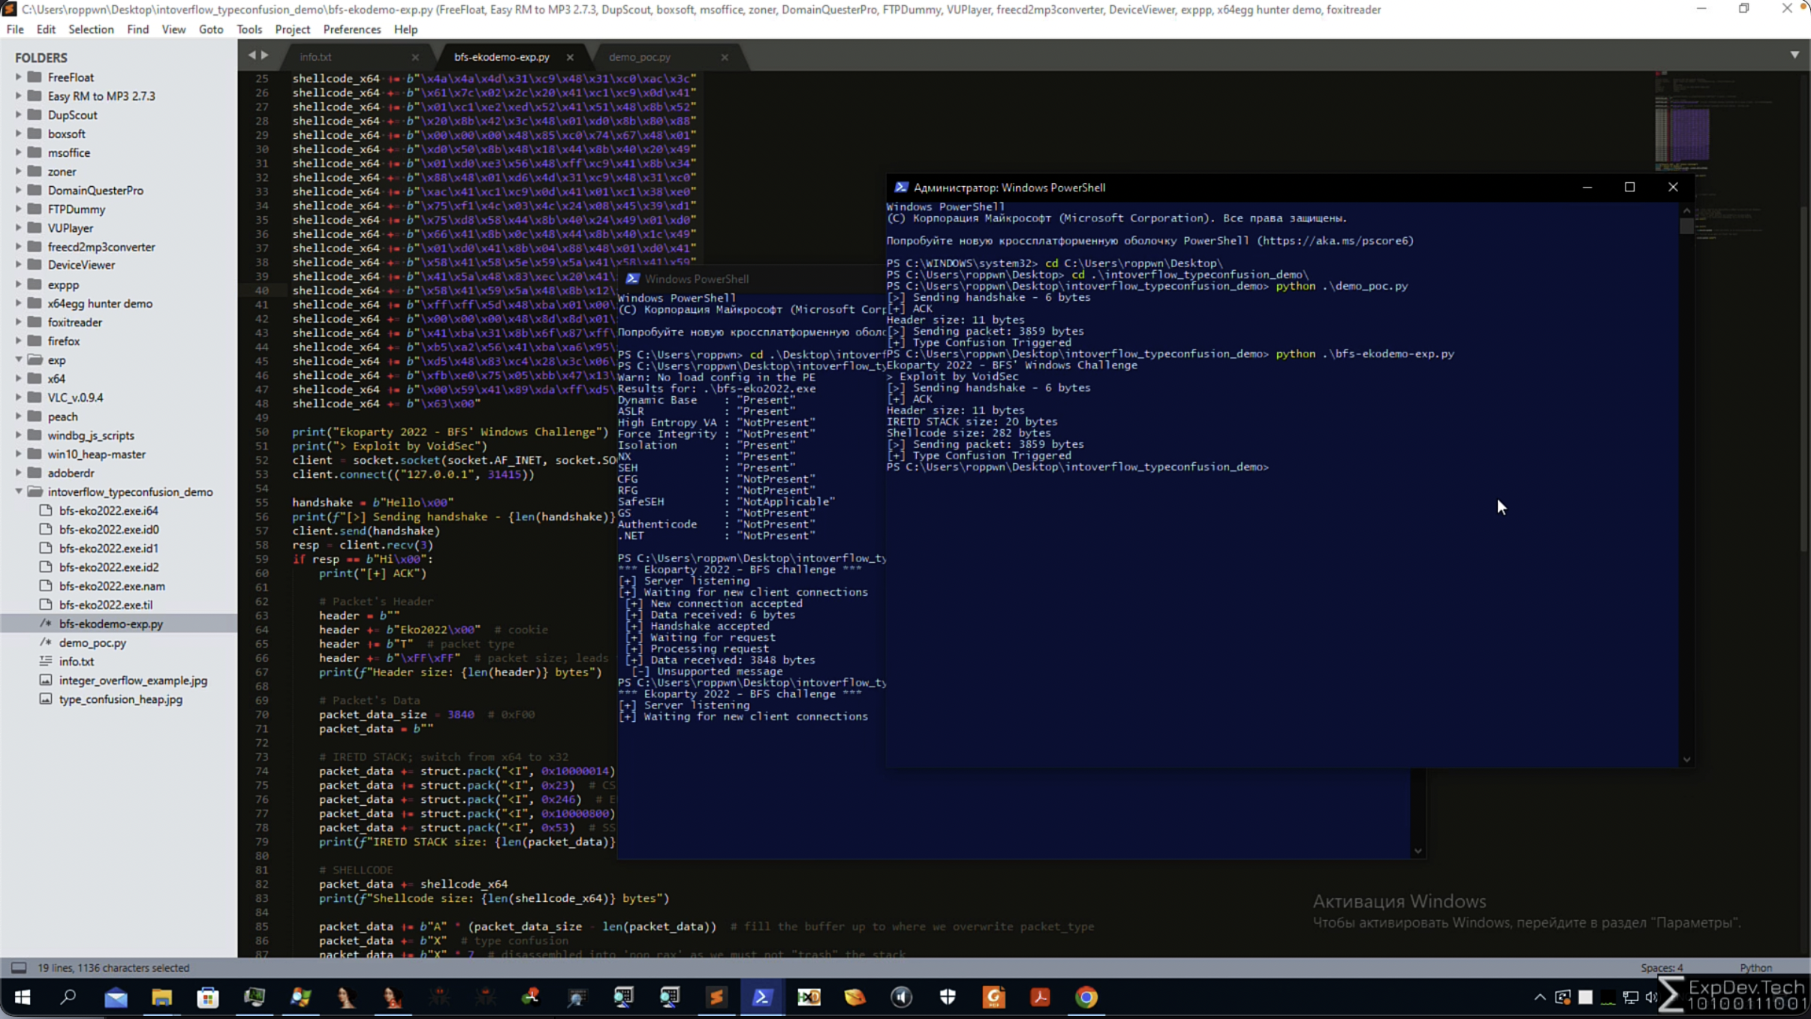Viewport: 1811px width, 1019px height.
Task: Maximize the Administrator PowerShell window
Action: 1629,187
